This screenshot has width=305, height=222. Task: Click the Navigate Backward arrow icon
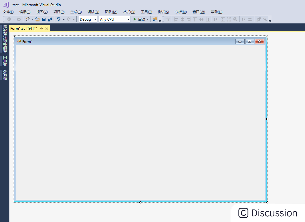coord(9,19)
